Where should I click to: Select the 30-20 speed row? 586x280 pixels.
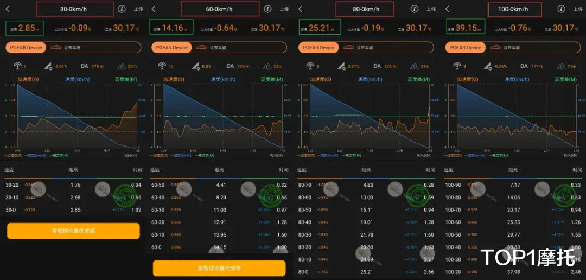coord(73,184)
